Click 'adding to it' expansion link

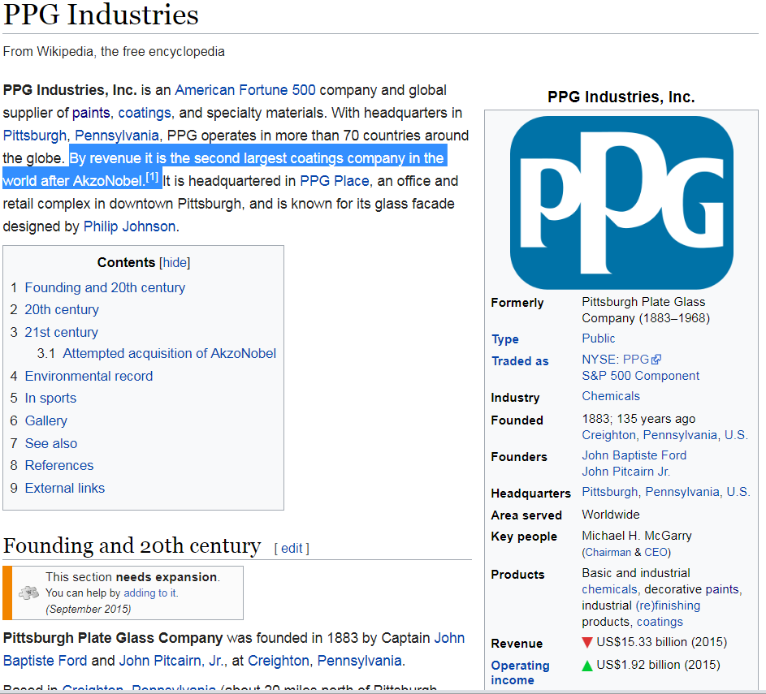pyautogui.click(x=150, y=593)
